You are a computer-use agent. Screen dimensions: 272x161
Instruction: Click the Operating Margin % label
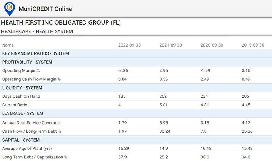tap(21, 71)
